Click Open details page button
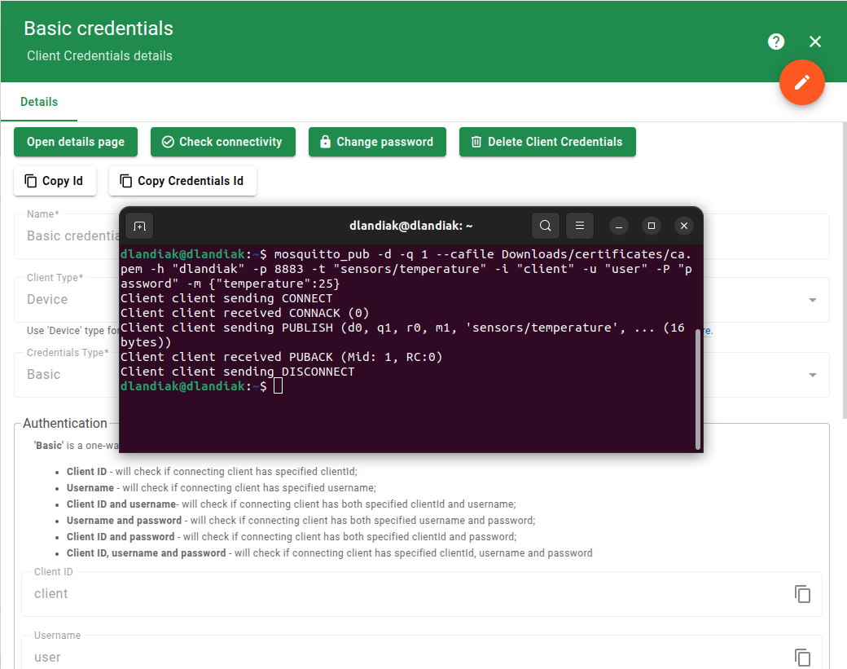 [76, 142]
